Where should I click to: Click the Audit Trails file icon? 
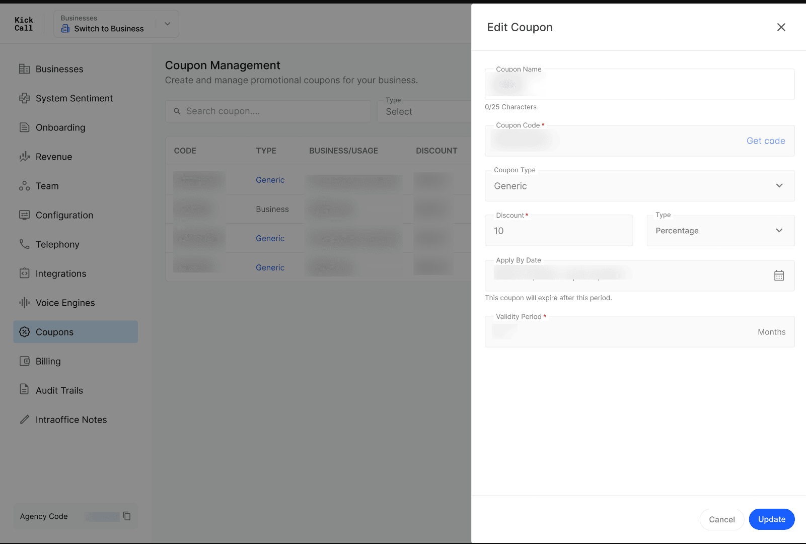[24, 389]
